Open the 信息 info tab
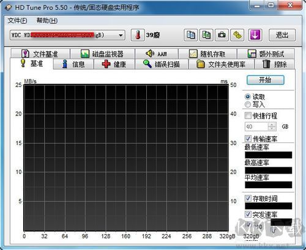Viewport: 306px width, 250px height. point(73,64)
